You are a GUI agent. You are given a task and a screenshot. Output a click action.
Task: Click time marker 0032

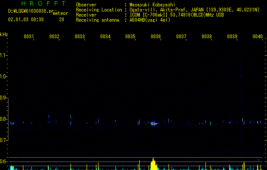pyautogui.click(x=54, y=37)
